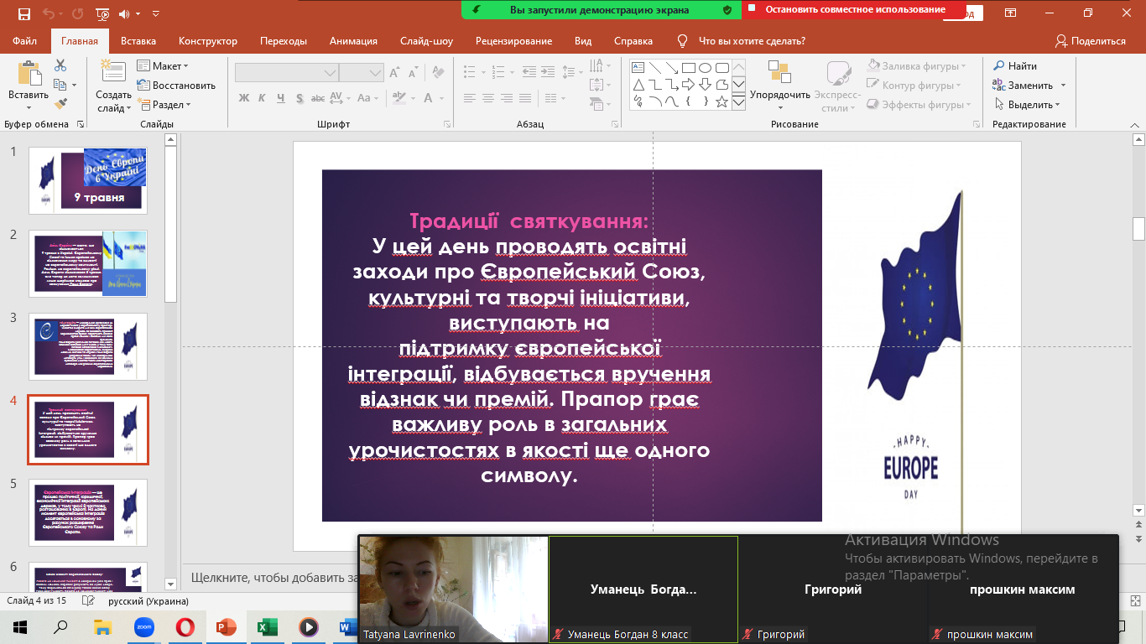This screenshot has width=1146, height=644.
Task: Open the Файл menu
Action: 25,41
